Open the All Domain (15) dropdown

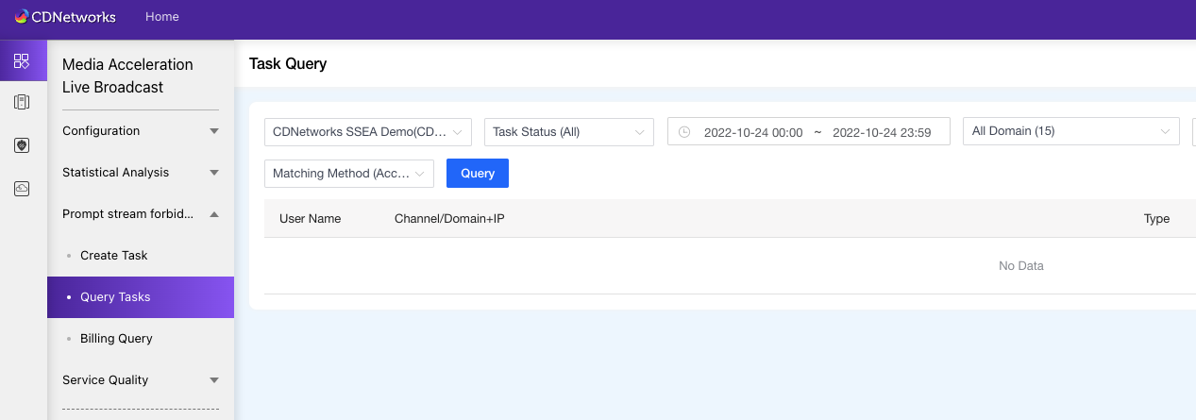coord(1071,131)
